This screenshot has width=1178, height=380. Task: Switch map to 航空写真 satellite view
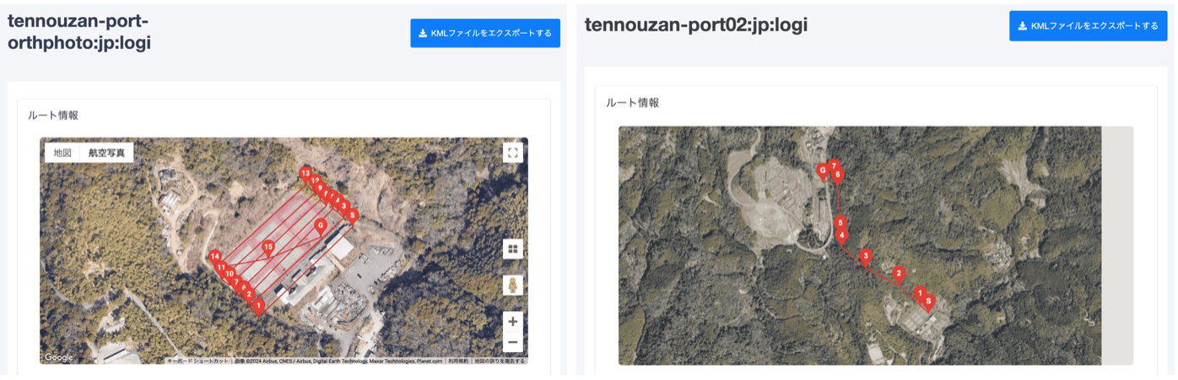[x=106, y=153]
